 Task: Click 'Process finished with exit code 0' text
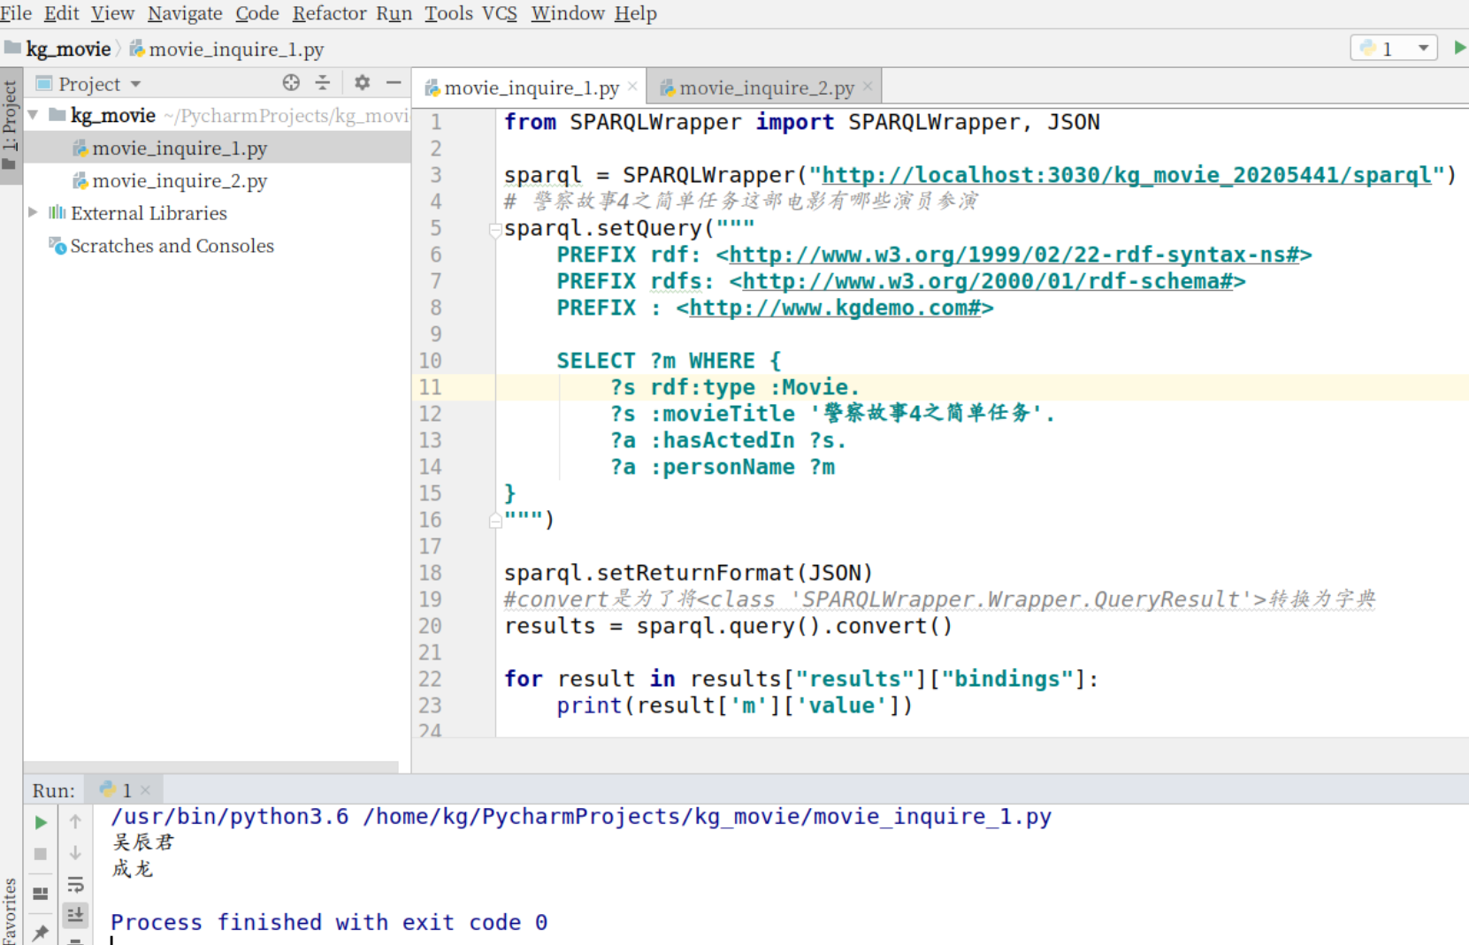pos(329,922)
